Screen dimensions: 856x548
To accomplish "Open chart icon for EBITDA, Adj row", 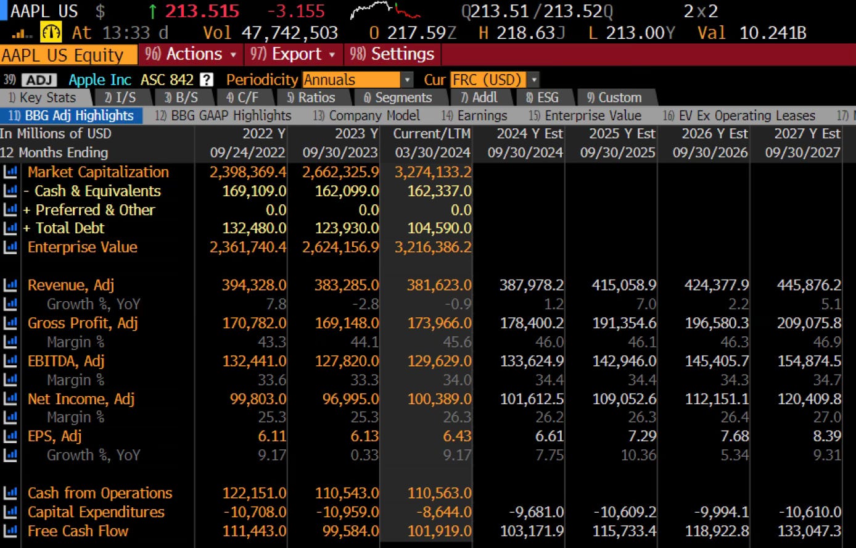I will (x=10, y=361).
